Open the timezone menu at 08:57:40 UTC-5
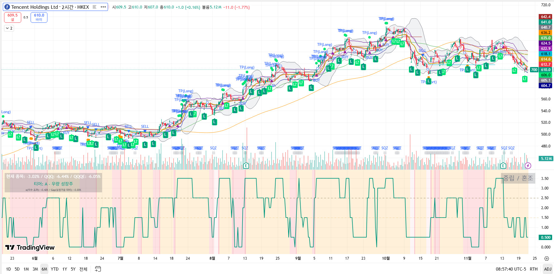This screenshot has width=554, height=274. click(511, 269)
